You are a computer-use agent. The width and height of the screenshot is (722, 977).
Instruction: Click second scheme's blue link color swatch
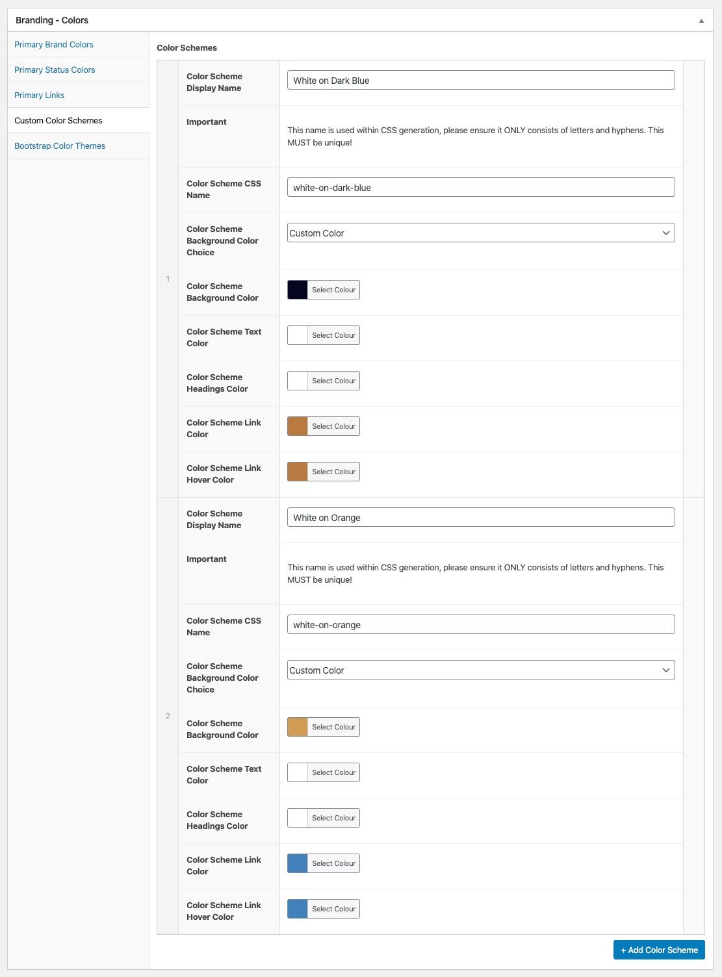[x=298, y=864]
